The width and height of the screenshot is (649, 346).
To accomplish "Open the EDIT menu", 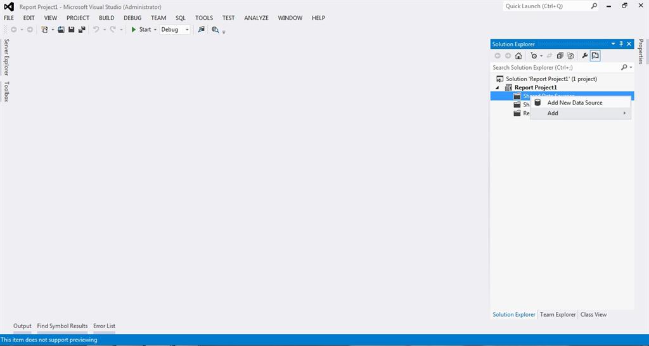I will [x=29, y=18].
